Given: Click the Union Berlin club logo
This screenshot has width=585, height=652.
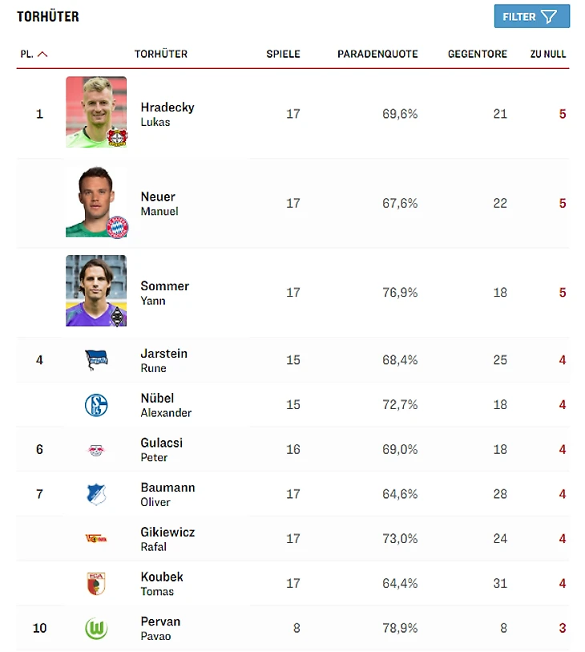Looking at the screenshot, I should coord(96,539).
